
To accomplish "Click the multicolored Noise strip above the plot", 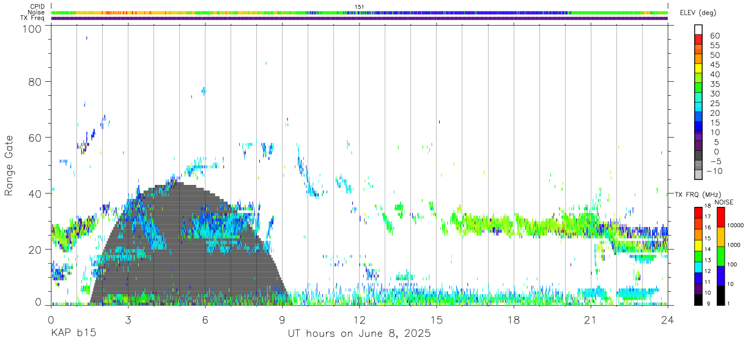I will pyautogui.click(x=360, y=12).
